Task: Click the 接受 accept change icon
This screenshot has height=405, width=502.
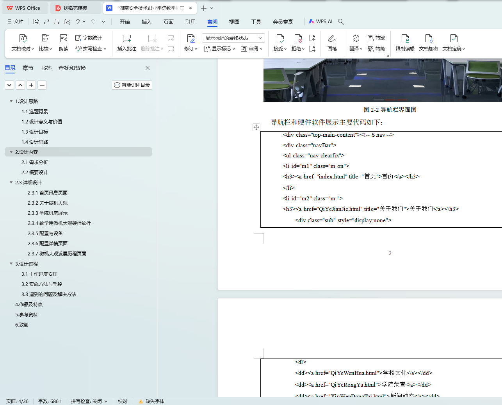Action: point(280,38)
